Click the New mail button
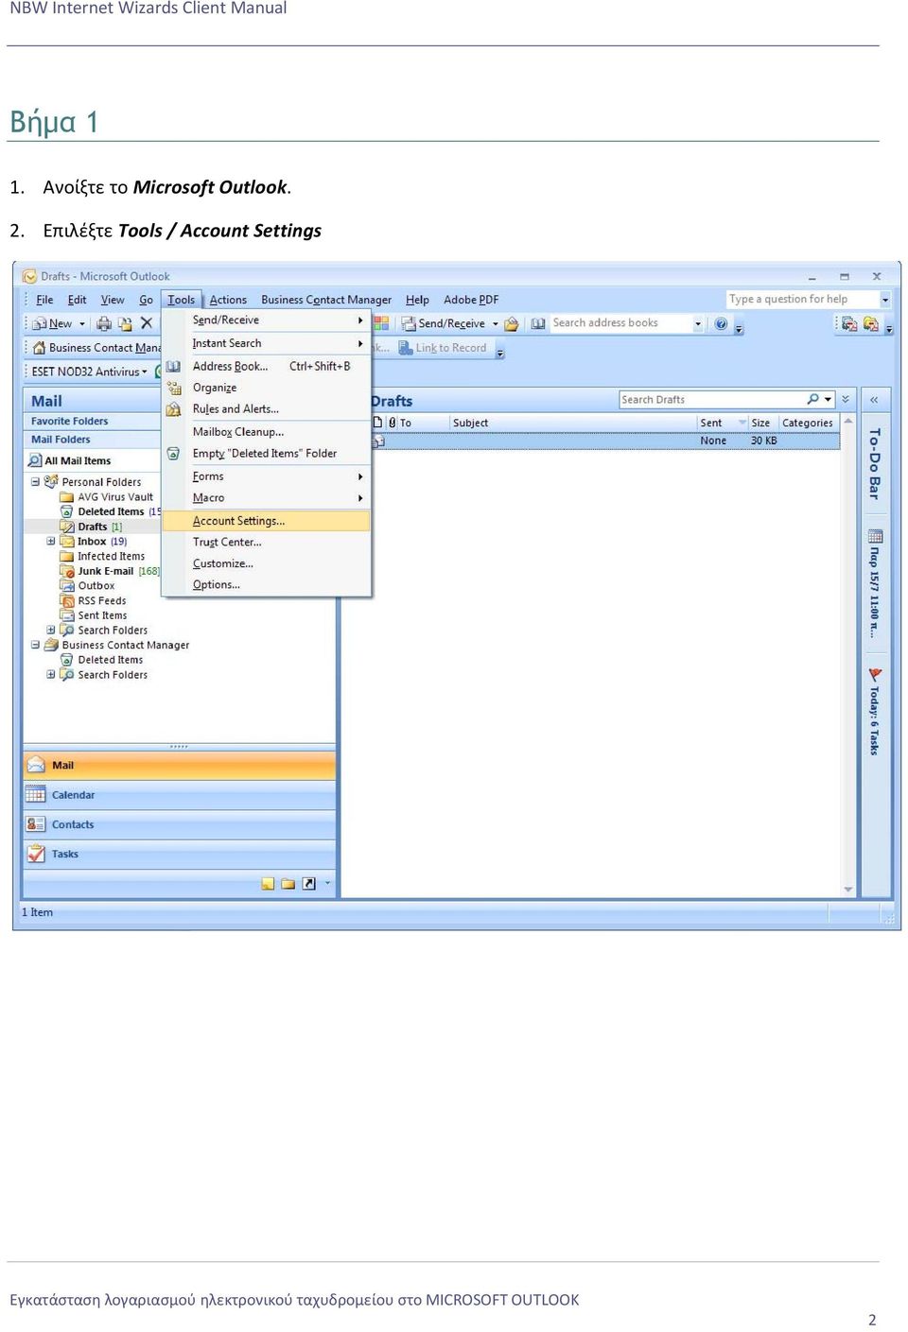This screenshot has height=1332, width=908. (53, 323)
